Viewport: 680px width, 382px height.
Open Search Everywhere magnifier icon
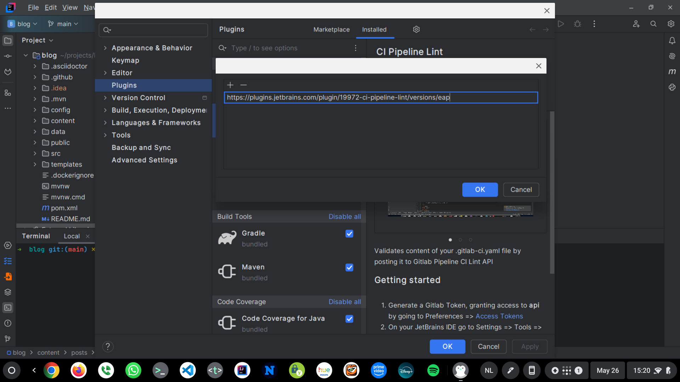pyautogui.click(x=653, y=24)
